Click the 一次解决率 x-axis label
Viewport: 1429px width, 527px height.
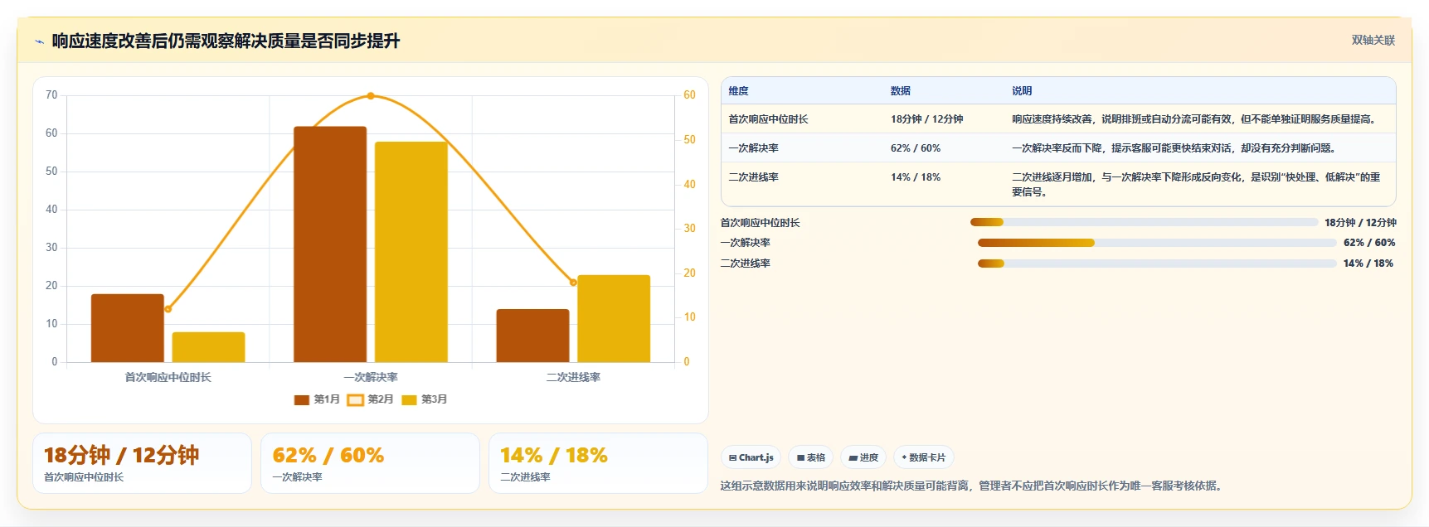coord(371,377)
